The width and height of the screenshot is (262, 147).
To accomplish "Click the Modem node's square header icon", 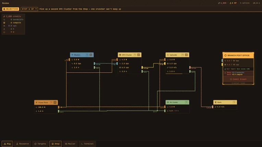I will click(x=91, y=55).
